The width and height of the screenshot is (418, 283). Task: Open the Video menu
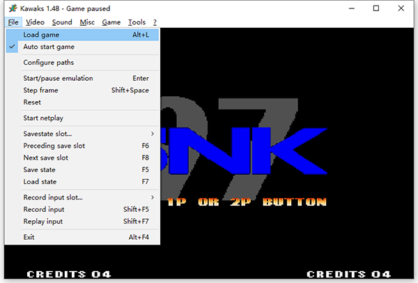35,22
